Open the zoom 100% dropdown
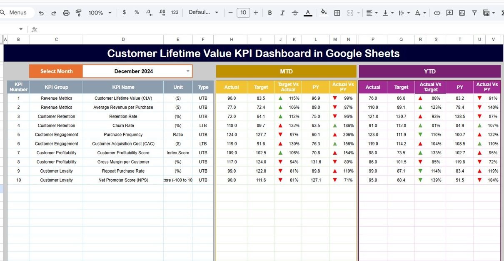This screenshot has width=504, height=261. 100,13
